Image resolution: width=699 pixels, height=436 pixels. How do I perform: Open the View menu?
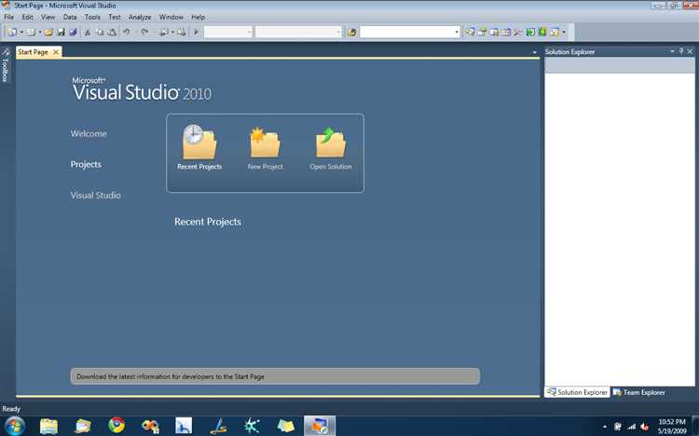point(48,17)
